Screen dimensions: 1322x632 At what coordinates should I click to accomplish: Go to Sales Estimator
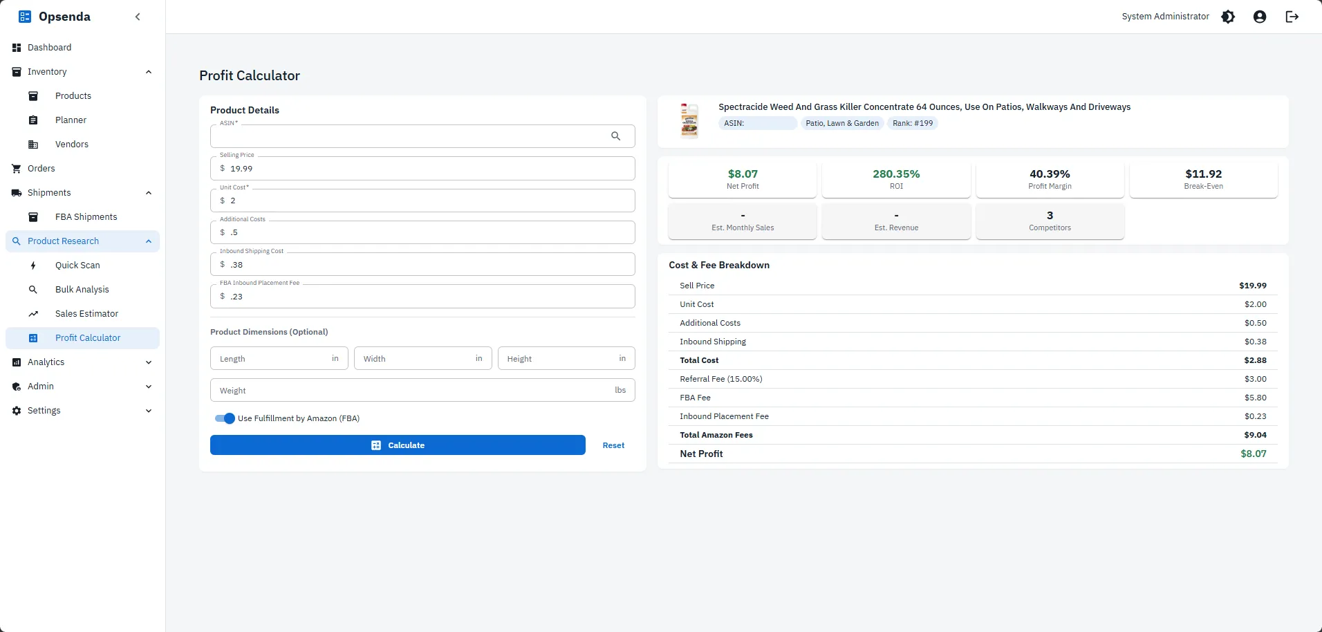click(x=82, y=314)
